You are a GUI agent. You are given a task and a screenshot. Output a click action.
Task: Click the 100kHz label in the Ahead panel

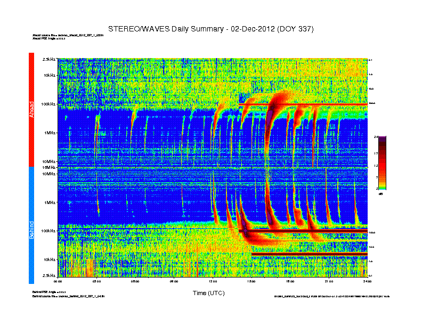click(48, 104)
